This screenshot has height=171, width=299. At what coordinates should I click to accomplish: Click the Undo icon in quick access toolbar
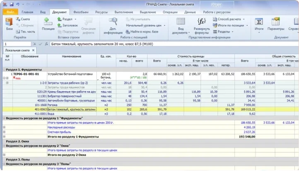17,4
